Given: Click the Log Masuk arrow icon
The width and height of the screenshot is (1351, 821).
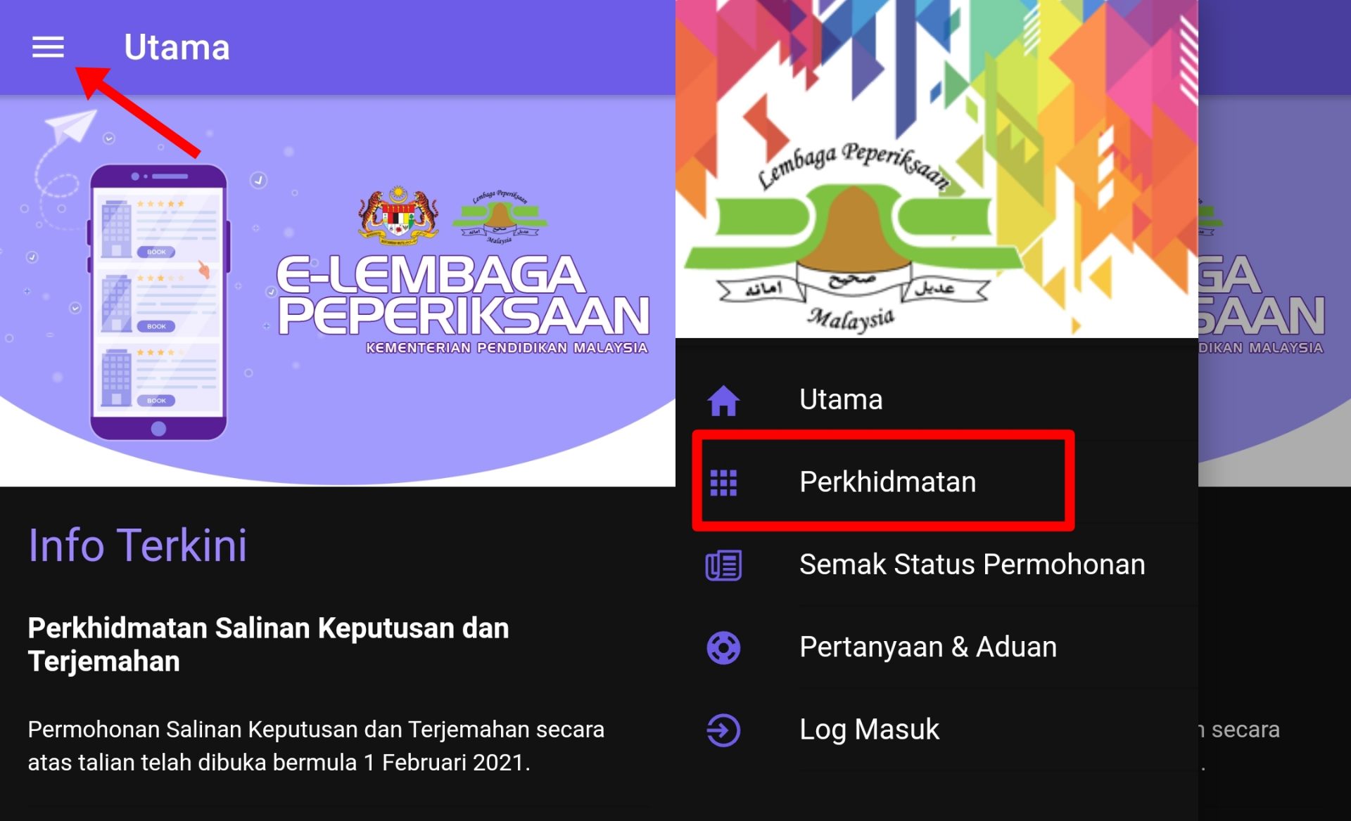Looking at the screenshot, I should 723,730.
